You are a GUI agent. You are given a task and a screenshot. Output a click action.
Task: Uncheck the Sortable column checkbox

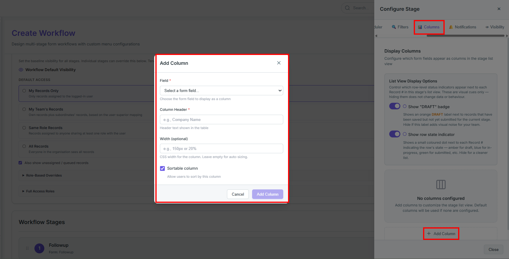[162, 168]
